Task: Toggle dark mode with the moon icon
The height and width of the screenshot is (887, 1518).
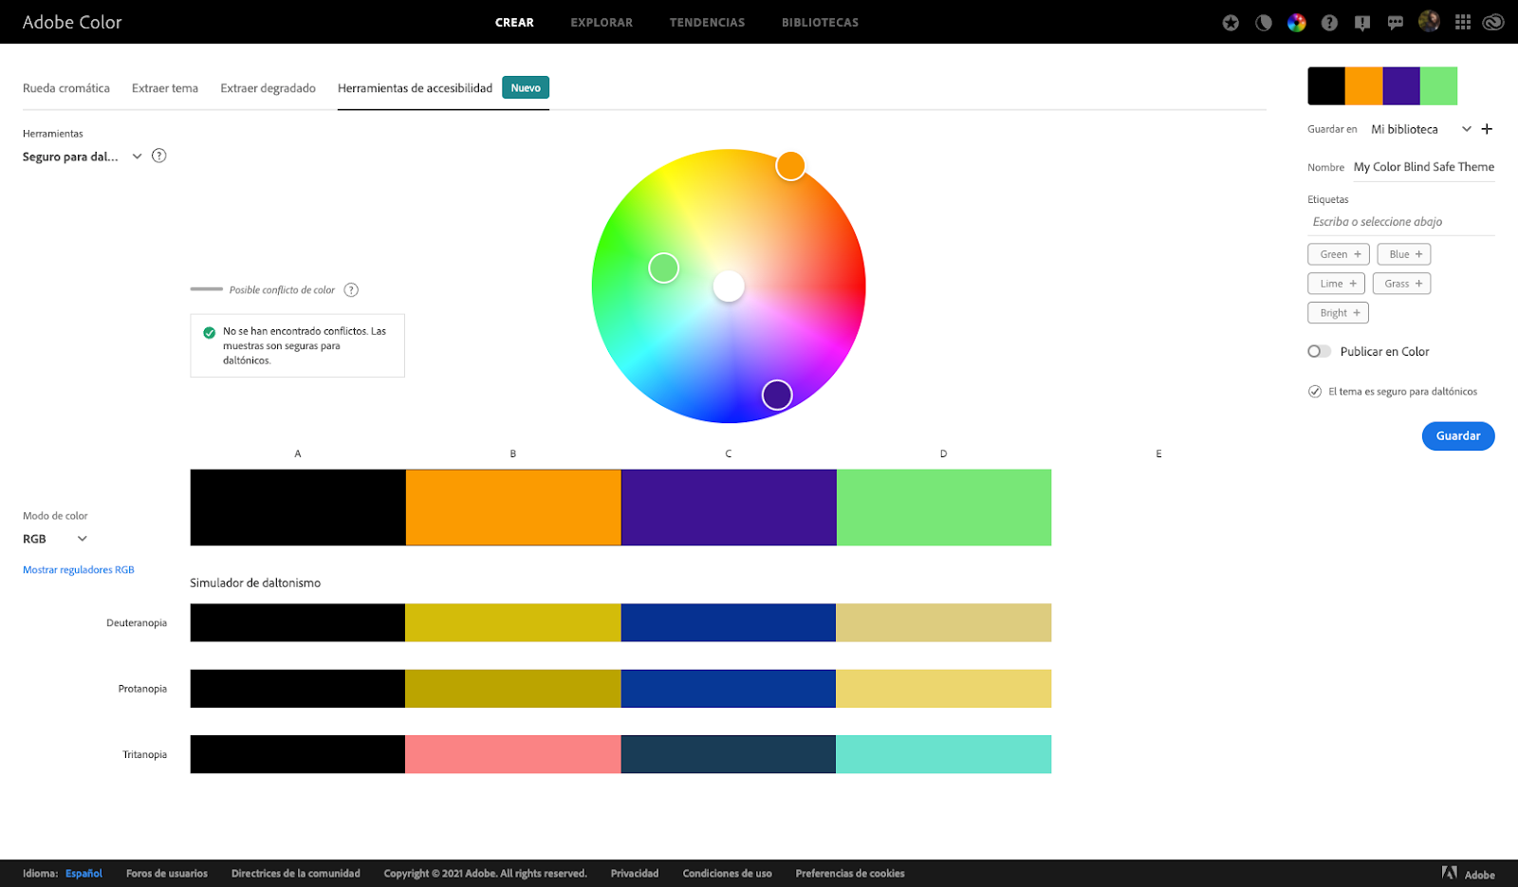Action: (x=1263, y=22)
